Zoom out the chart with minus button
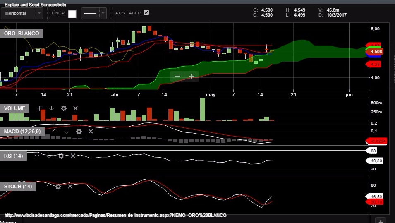This screenshot has width=395, height=223. [x=177, y=76]
